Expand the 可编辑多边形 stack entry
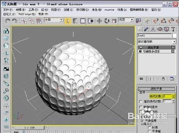Image resolution: width=179 pixels, height=133 pixels. pyautogui.click(x=140, y=51)
